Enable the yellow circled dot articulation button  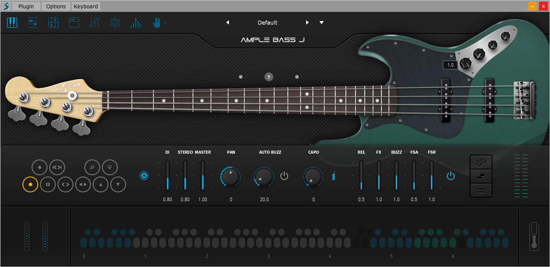[30, 184]
